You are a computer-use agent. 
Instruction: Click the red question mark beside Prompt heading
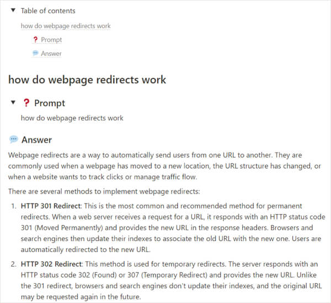point(26,103)
